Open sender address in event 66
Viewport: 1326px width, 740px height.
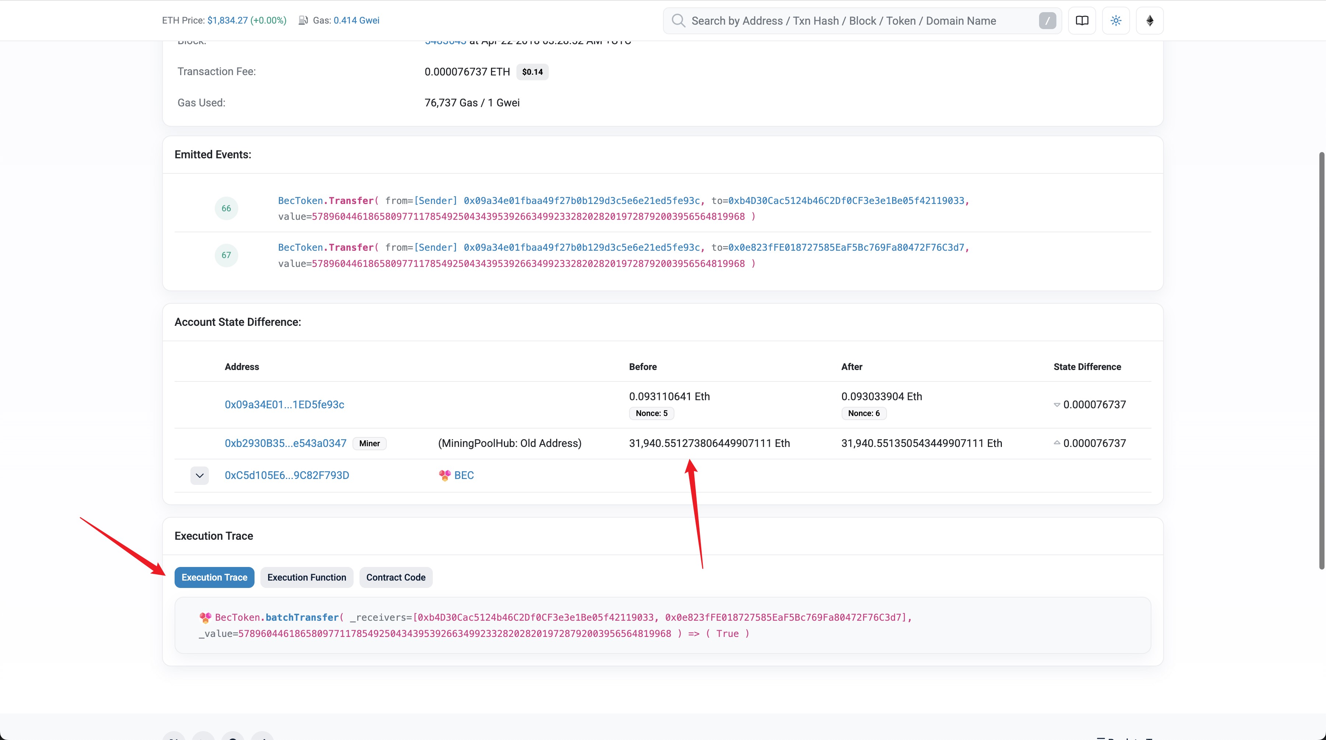[x=582, y=201]
